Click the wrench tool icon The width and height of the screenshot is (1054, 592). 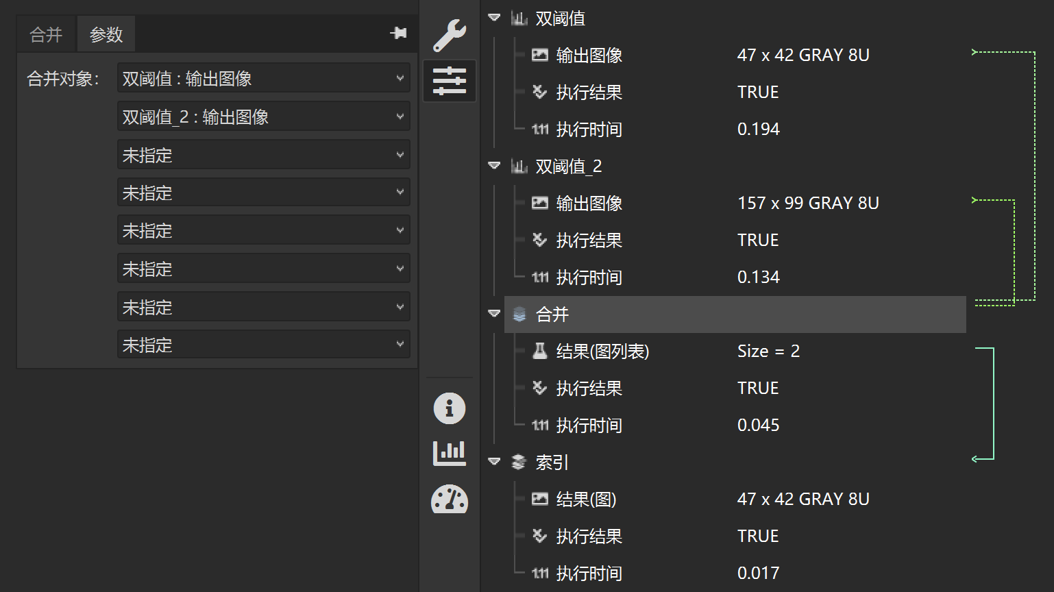click(x=450, y=36)
